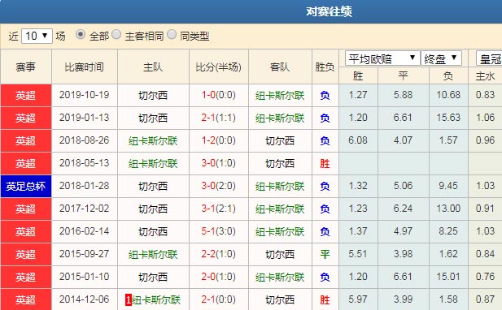Viewport: 502px width, 310px height.
Task: Open the 2-2(1:0) score for 2015-09-27
Action: point(219,254)
